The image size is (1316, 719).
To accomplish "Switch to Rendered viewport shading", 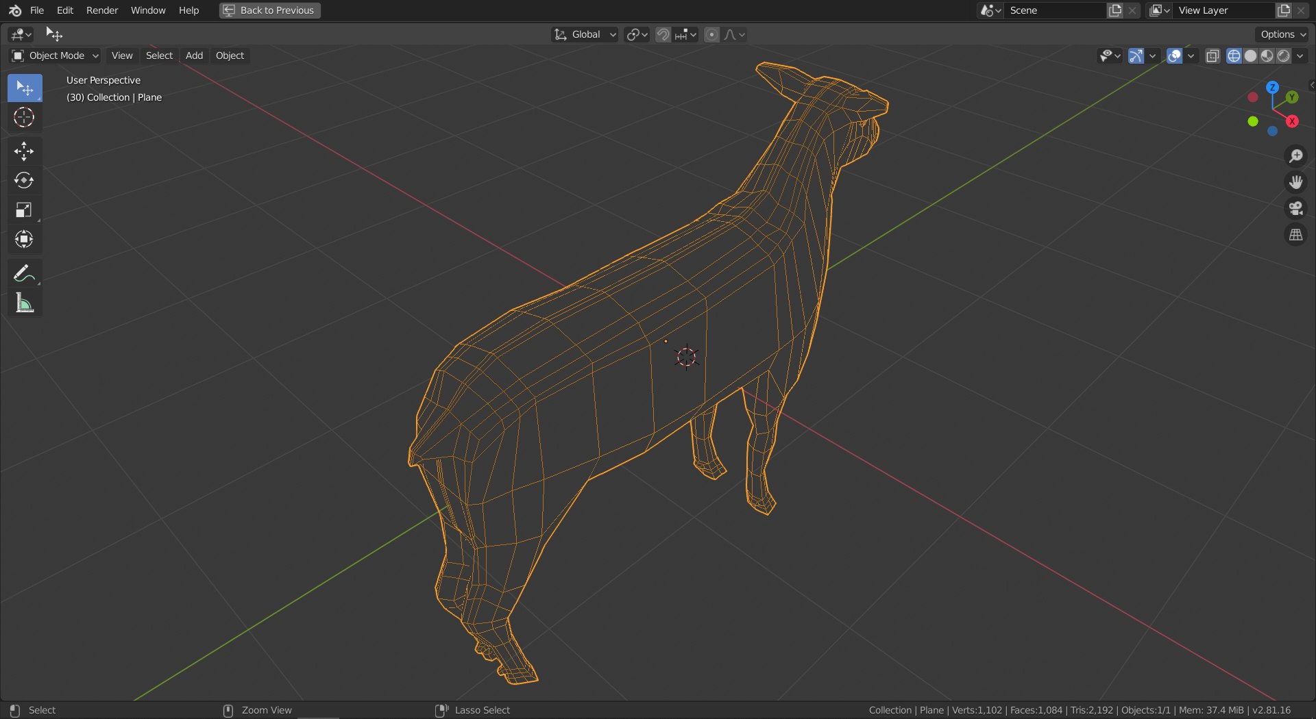I will coord(1283,56).
